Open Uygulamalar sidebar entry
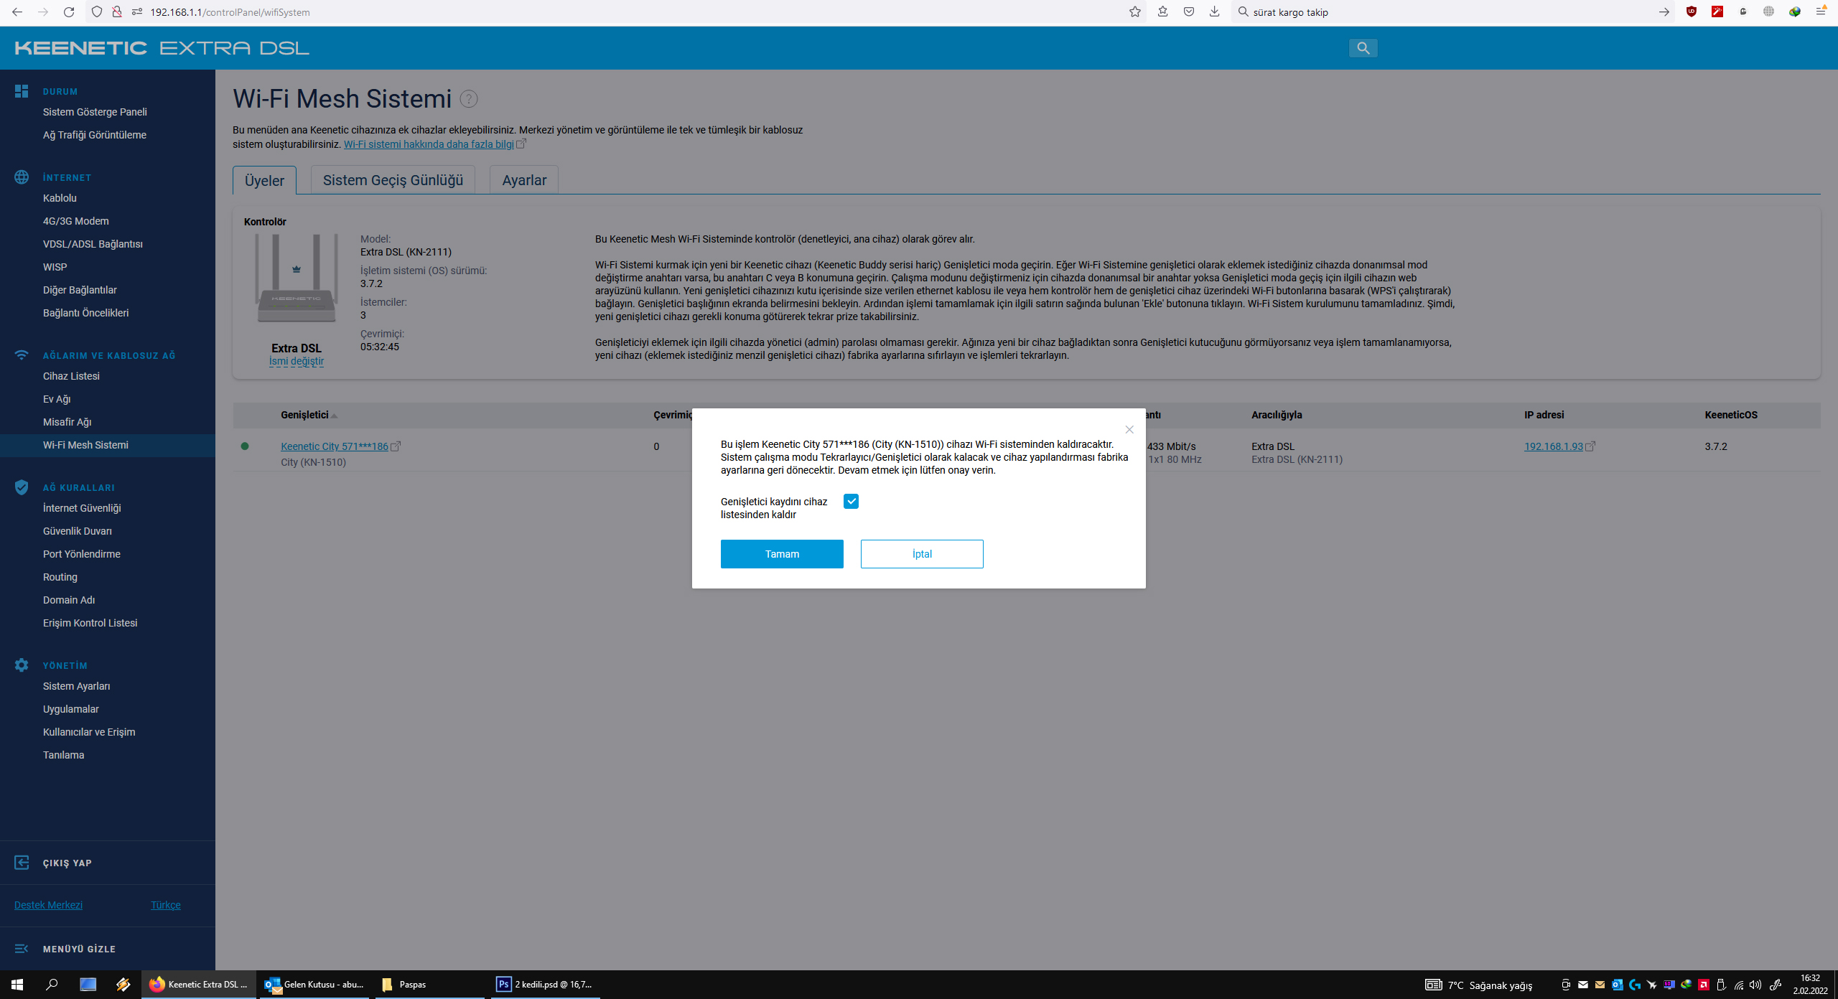The height and width of the screenshot is (999, 1838). [71, 709]
